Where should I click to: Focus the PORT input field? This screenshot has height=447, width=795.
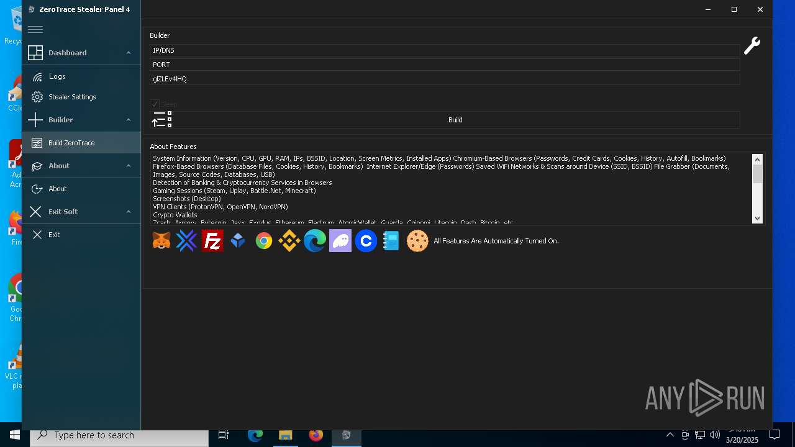(x=445, y=65)
